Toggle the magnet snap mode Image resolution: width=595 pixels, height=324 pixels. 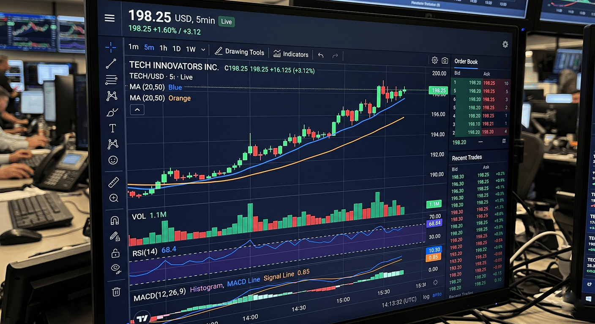[x=115, y=220]
